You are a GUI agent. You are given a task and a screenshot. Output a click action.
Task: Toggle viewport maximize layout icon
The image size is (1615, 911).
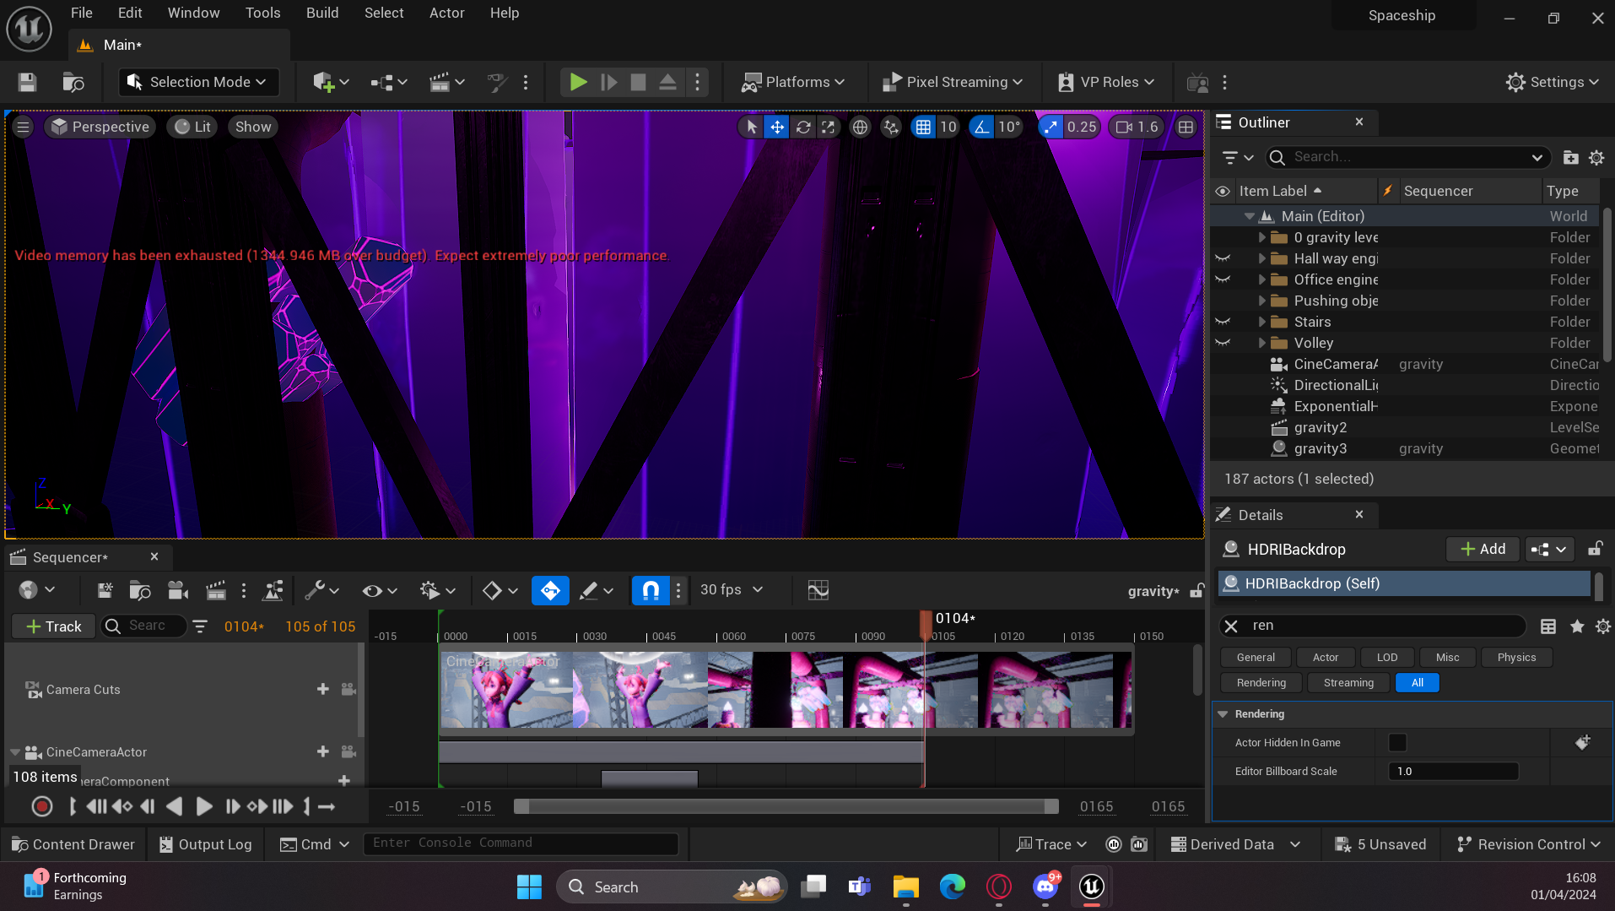(1186, 127)
